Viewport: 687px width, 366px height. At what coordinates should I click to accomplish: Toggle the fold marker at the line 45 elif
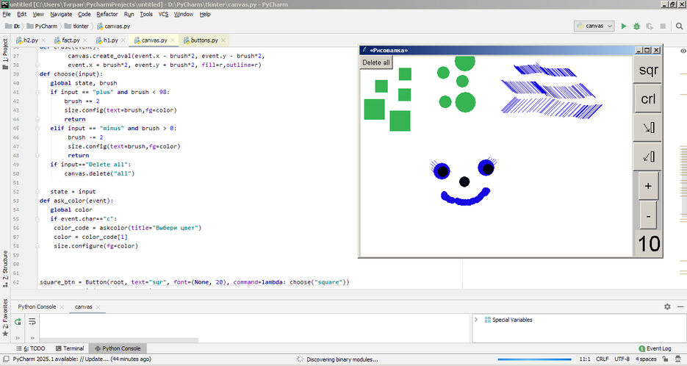tap(37, 129)
